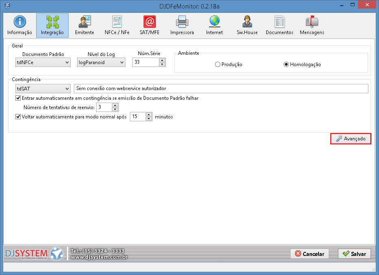Maximize the DJDFeMonitor window
Screen dimensions: 379x275
tap(353, 4)
